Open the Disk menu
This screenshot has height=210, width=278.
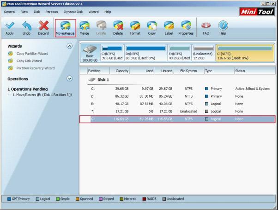[36, 12]
